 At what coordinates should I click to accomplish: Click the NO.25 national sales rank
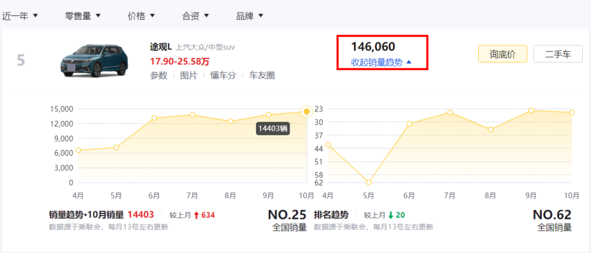(287, 215)
